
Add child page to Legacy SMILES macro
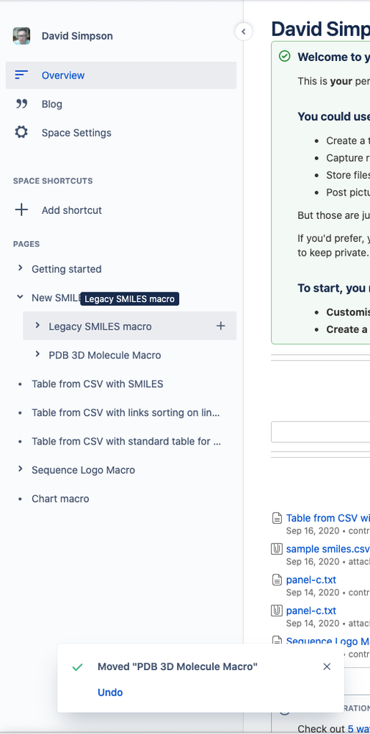pos(221,325)
